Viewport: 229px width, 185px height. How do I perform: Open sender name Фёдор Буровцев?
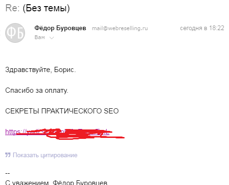pyautogui.click(x=60, y=28)
